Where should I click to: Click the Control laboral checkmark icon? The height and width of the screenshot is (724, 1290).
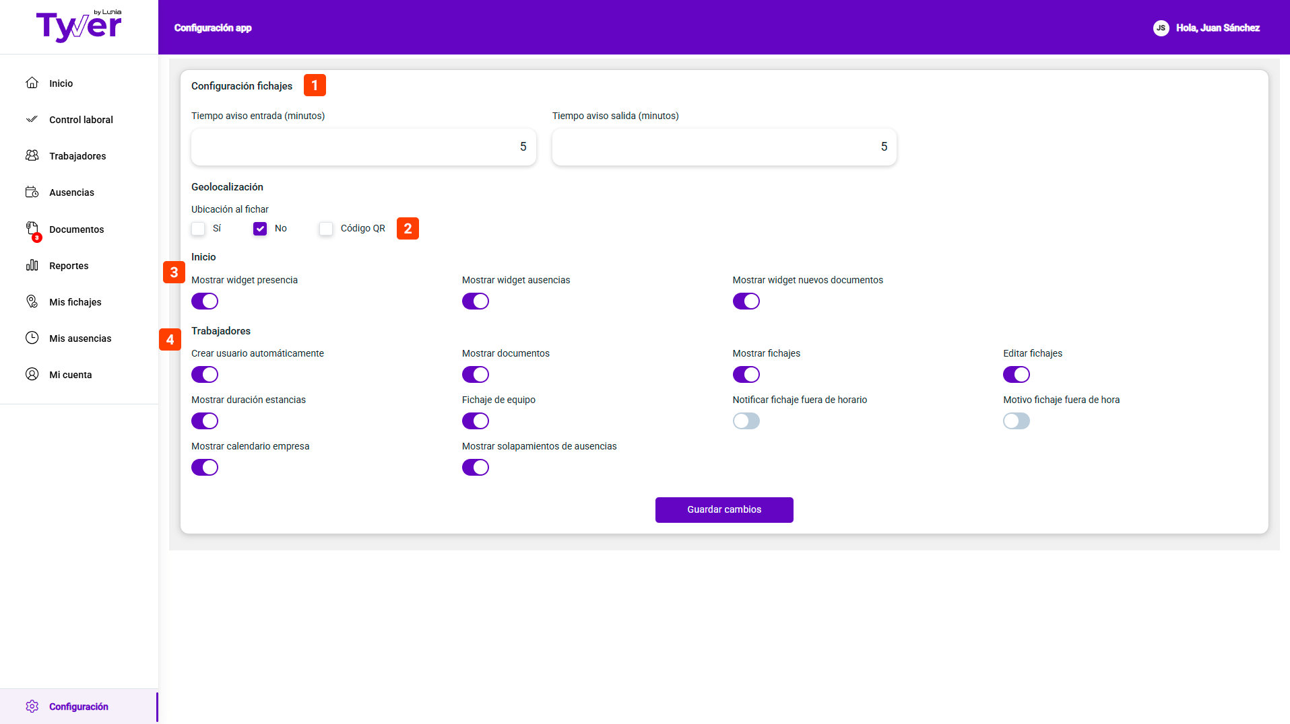click(32, 119)
